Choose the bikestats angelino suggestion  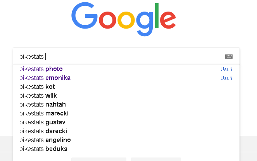click(126, 140)
